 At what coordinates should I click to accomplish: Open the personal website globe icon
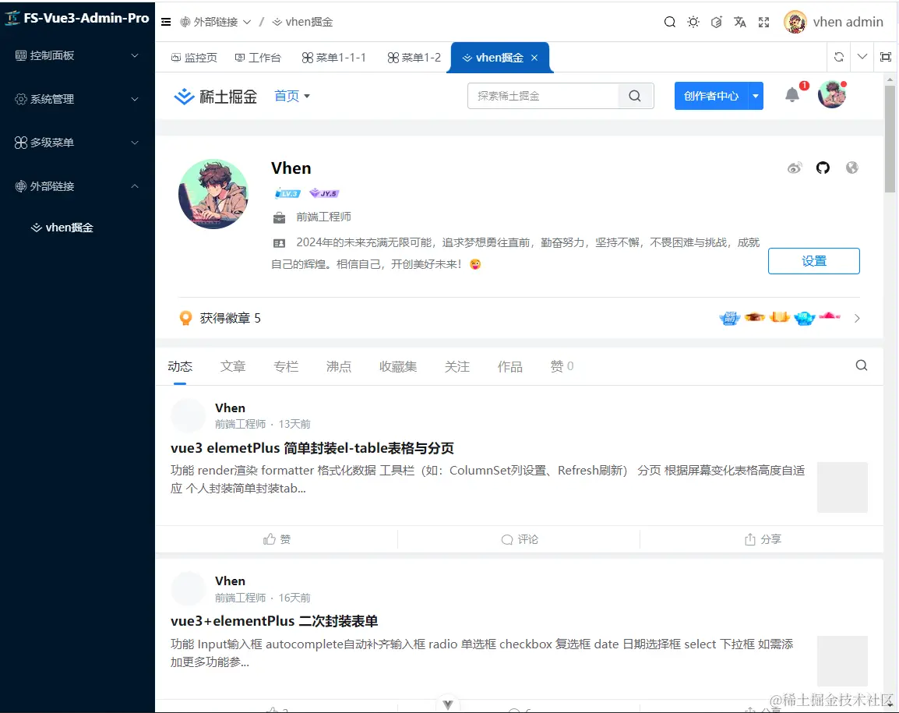tap(852, 168)
